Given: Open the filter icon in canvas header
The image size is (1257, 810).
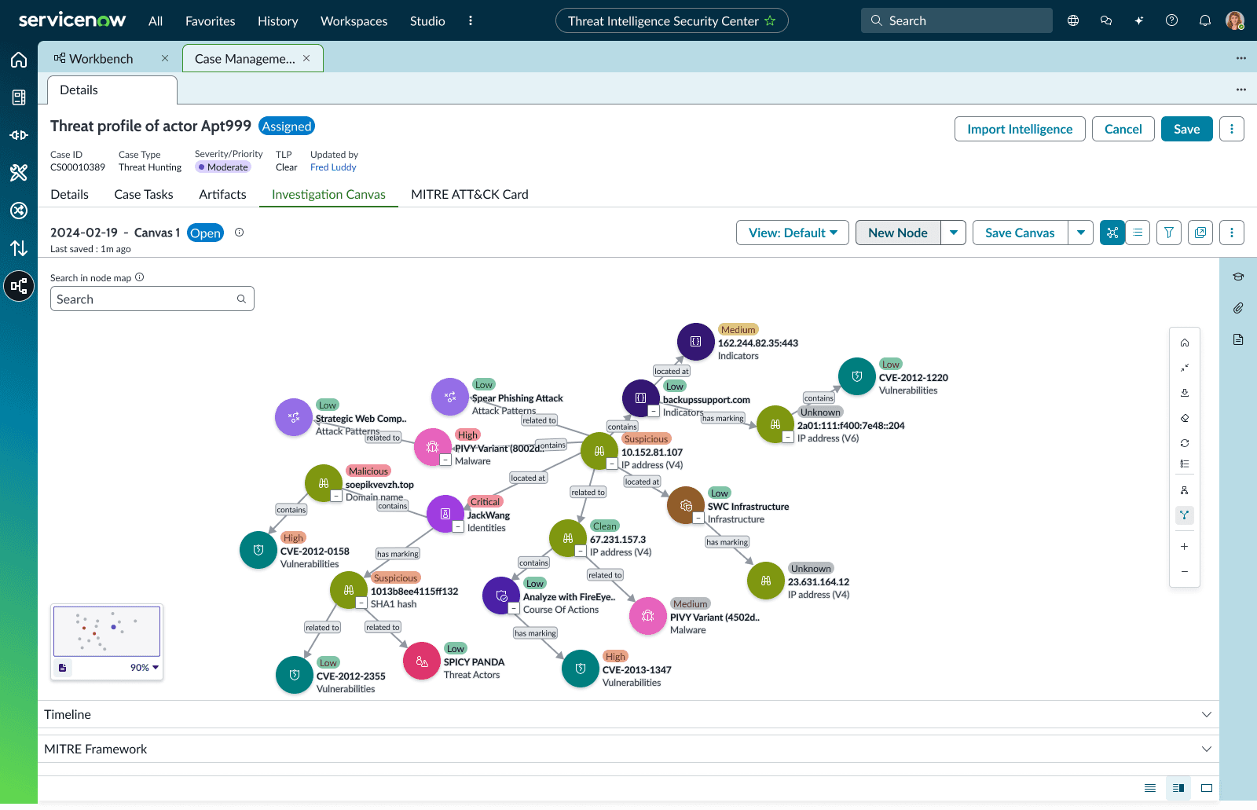Looking at the screenshot, I should pos(1169,233).
